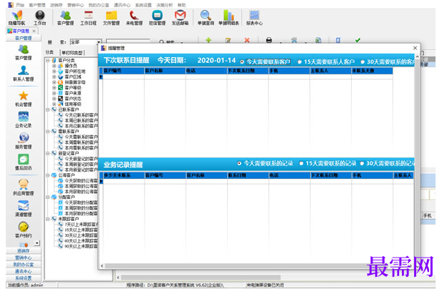Click the green checkmark toolbar icon
Image resolution: width=447 pixels, height=289 pixels.
pos(357,40)
